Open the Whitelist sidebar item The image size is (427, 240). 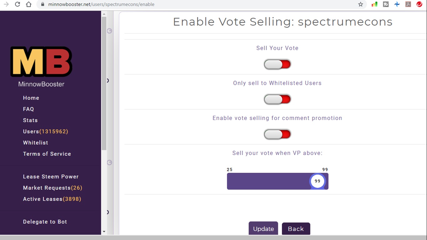36,142
